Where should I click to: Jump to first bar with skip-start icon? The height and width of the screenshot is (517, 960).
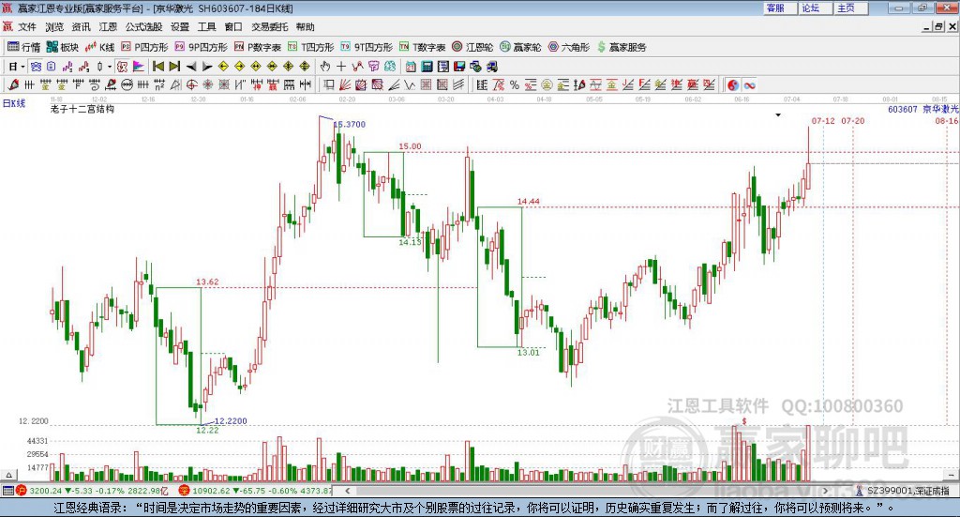pyautogui.click(x=157, y=67)
